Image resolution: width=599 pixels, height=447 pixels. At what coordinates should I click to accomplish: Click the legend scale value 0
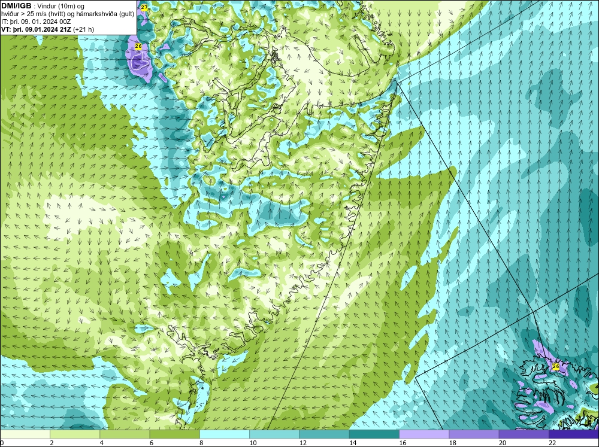click(2, 443)
